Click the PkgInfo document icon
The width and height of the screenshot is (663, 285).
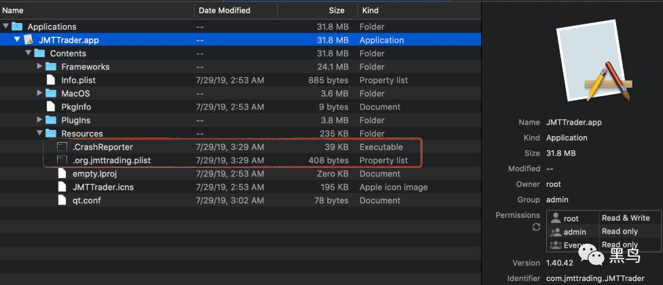point(51,107)
